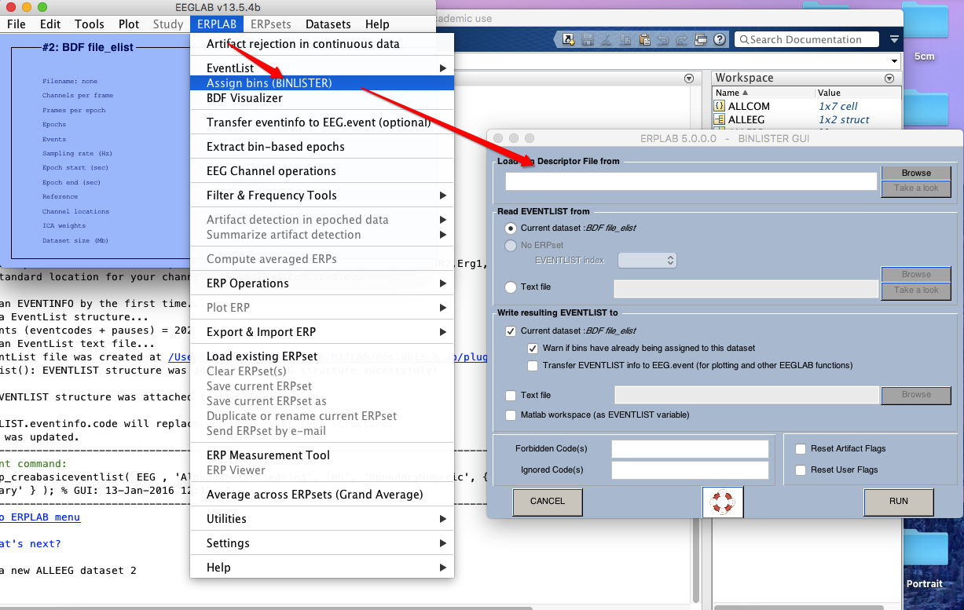Open the Edit menu in EEGLAB
Image resolution: width=964 pixels, height=610 pixels.
(50, 24)
